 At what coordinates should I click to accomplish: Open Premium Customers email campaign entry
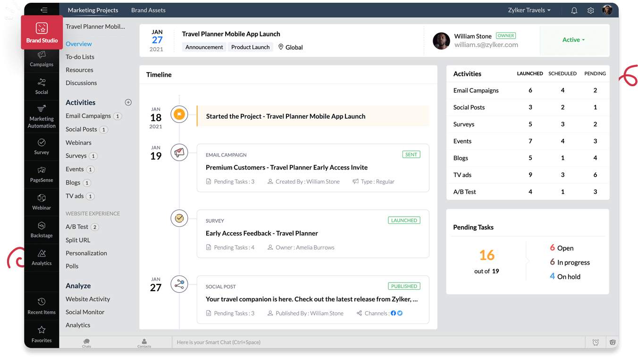313,168
